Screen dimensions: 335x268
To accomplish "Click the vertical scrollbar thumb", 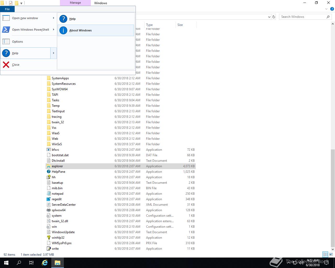I will [333, 198].
